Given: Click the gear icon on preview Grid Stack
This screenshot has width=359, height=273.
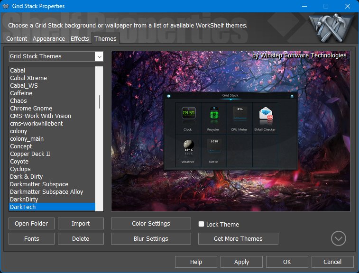Looking at the screenshot, I should pyautogui.click(x=169, y=96).
